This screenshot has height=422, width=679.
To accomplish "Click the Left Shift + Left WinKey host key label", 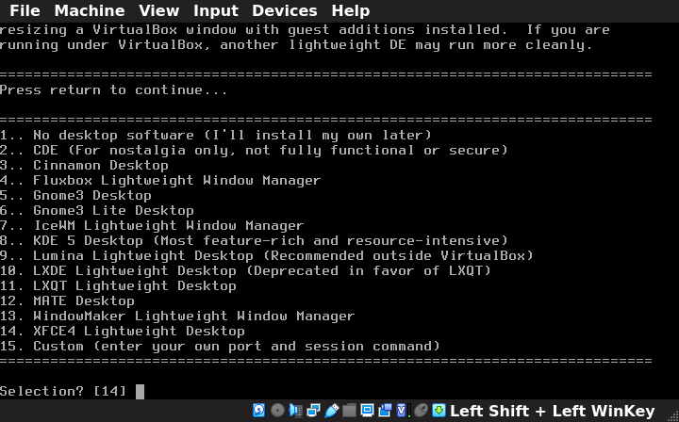I will click(x=552, y=411).
